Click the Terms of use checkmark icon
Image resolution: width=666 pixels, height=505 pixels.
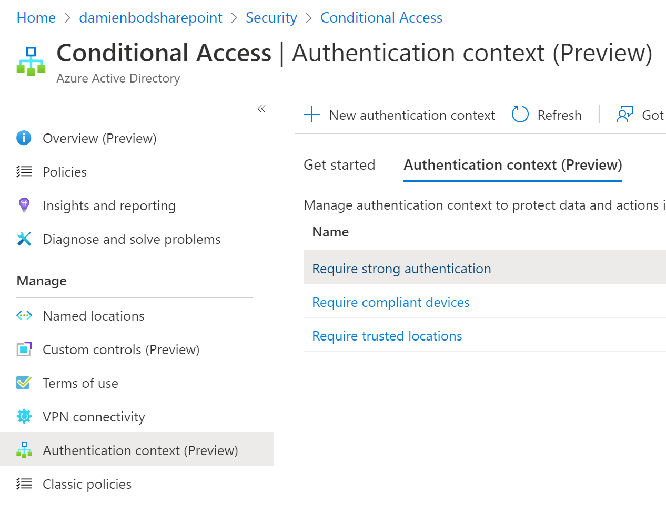pyautogui.click(x=24, y=383)
